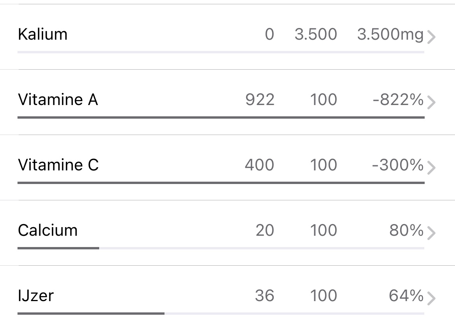The height and width of the screenshot is (326, 455).
Task: Tap the Calcium progress bar
Action: [221, 248]
